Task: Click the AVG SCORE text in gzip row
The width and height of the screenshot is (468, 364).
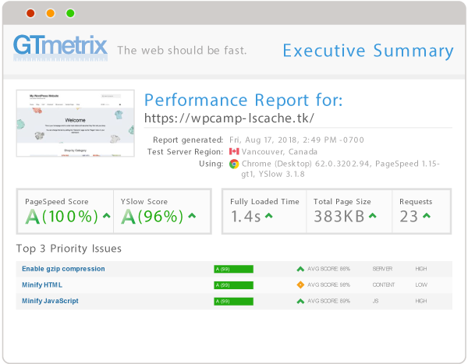Action: click(x=328, y=269)
